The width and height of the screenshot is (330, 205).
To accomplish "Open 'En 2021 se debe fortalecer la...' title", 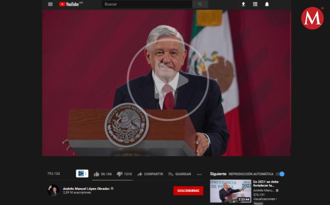I will [x=266, y=184].
